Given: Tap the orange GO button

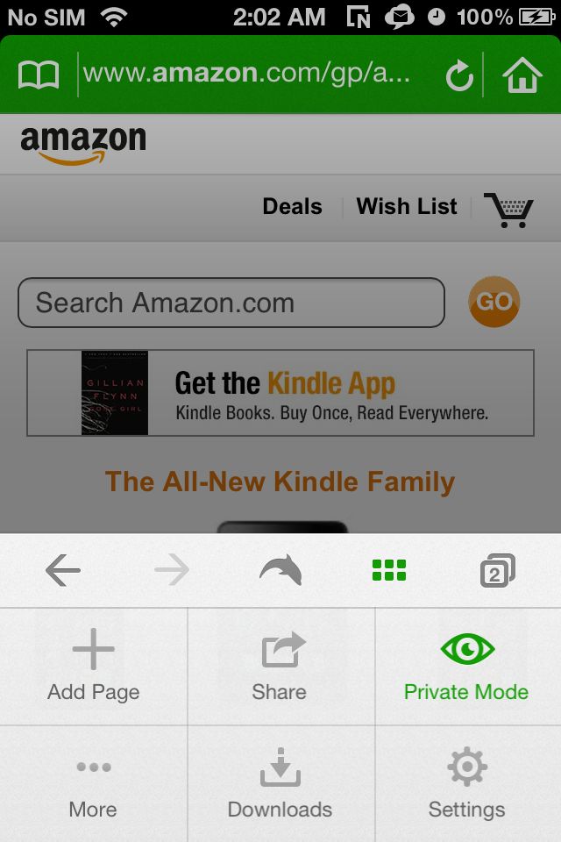Looking at the screenshot, I should 494,302.
